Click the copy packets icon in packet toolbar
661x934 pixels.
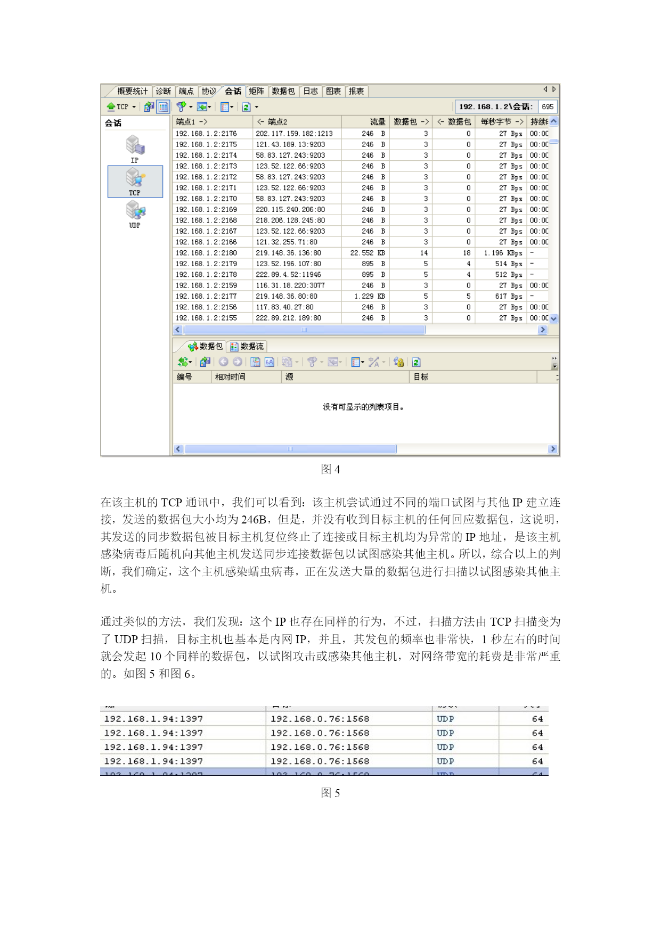point(287,362)
